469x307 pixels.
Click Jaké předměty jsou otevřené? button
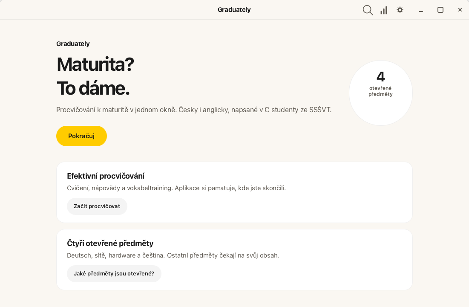[x=114, y=273]
